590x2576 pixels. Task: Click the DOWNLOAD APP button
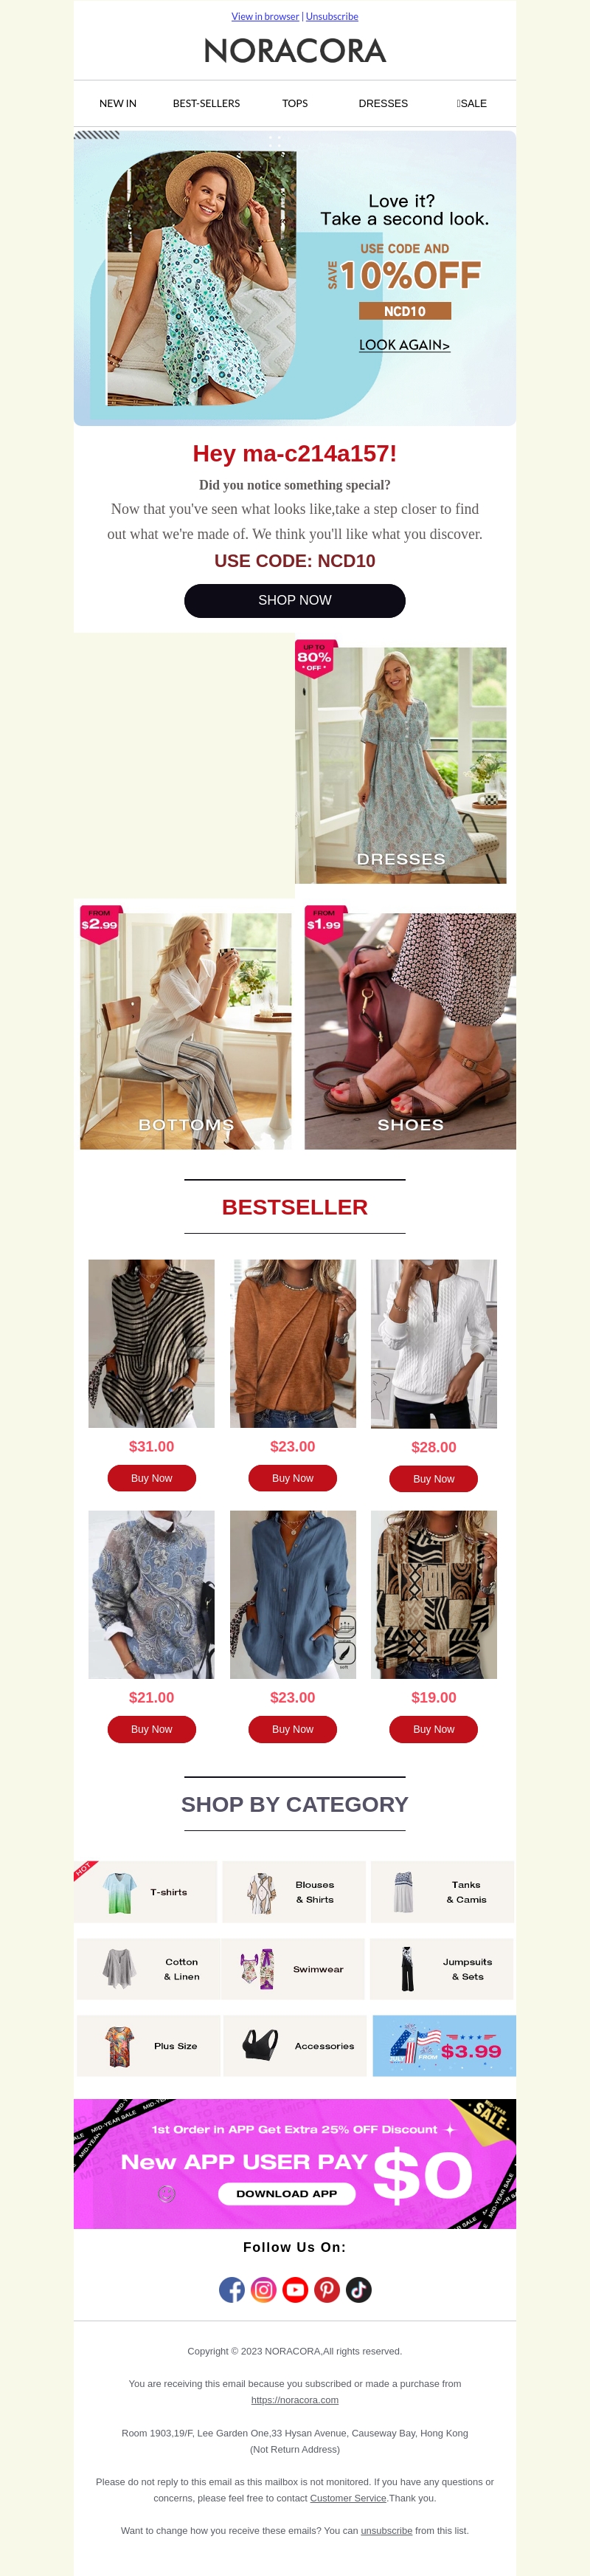(x=286, y=2194)
